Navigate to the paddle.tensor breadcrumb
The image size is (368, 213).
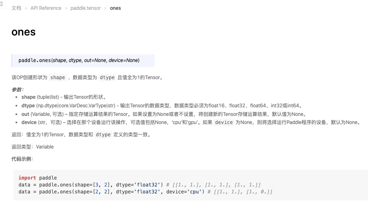[85, 8]
